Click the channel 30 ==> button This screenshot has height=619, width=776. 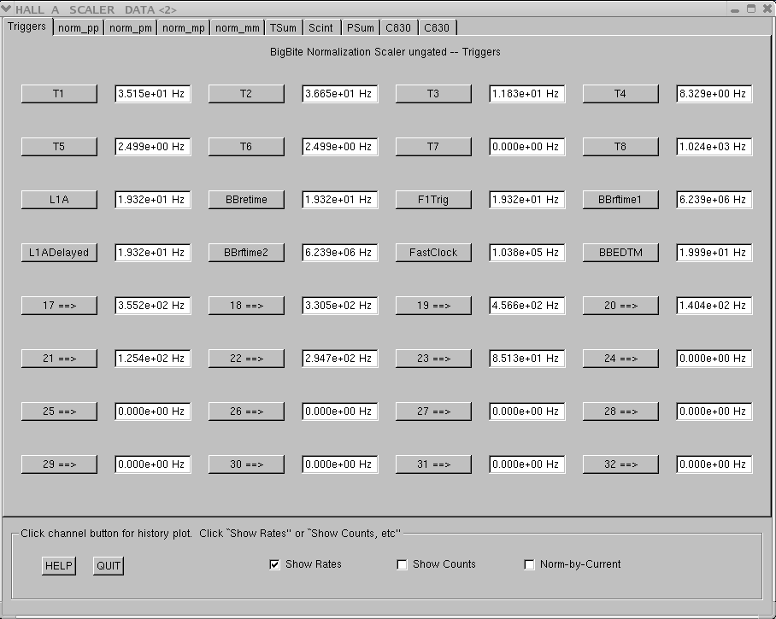coord(246,464)
